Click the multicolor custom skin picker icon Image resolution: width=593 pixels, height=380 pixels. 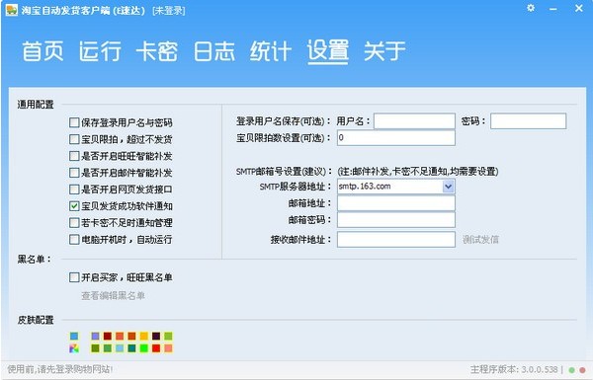point(74,348)
